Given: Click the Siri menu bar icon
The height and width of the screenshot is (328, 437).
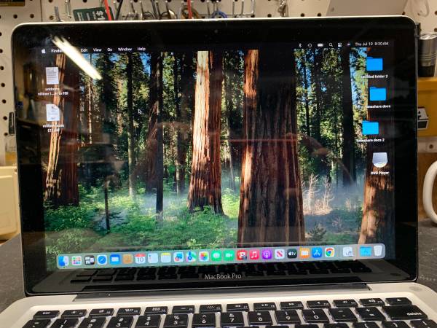Looking at the screenshot, I should coord(348,44).
